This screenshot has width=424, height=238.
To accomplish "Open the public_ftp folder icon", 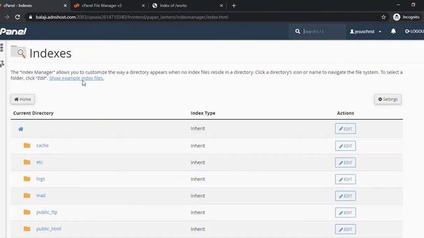I will 26,212.
